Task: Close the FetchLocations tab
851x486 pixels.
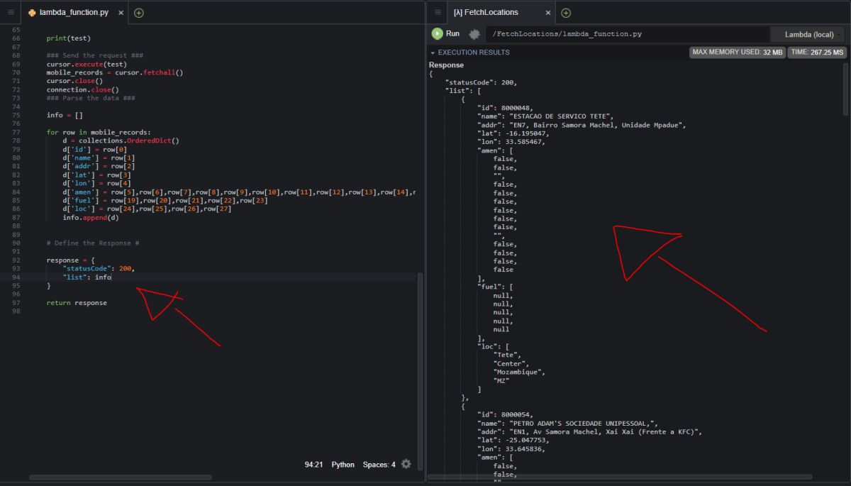Action: coord(548,13)
